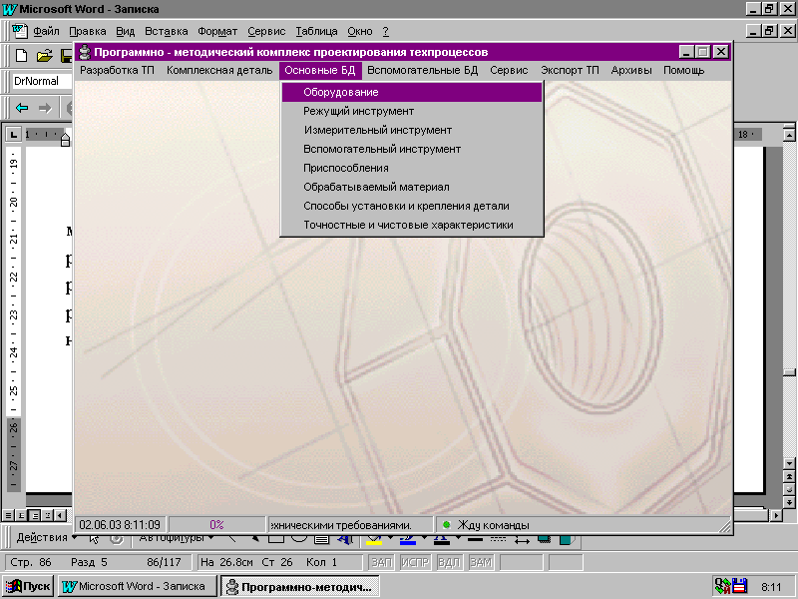Toggle the ИСПР indicator in Word's status bar

tap(415, 562)
